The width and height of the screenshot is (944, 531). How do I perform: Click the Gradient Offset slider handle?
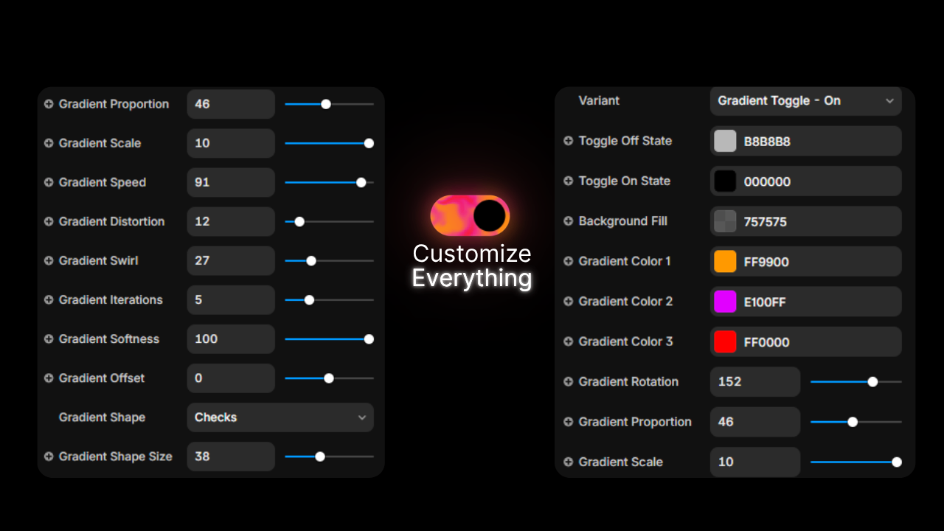tap(329, 378)
